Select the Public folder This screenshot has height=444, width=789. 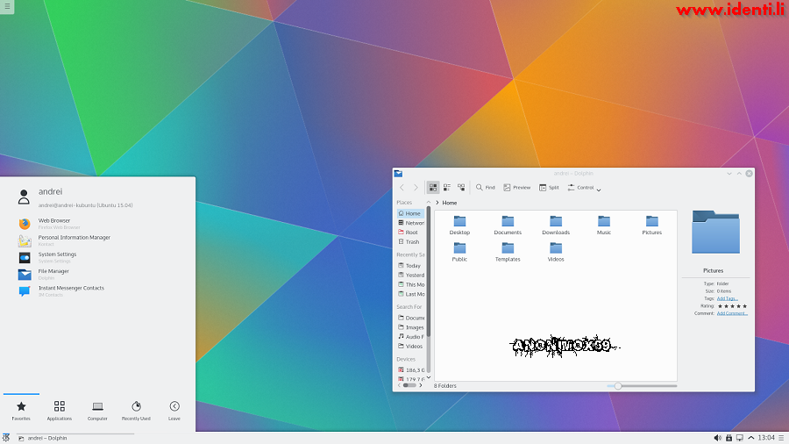tap(459, 252)
